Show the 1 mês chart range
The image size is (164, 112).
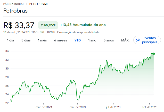(42, 40)
